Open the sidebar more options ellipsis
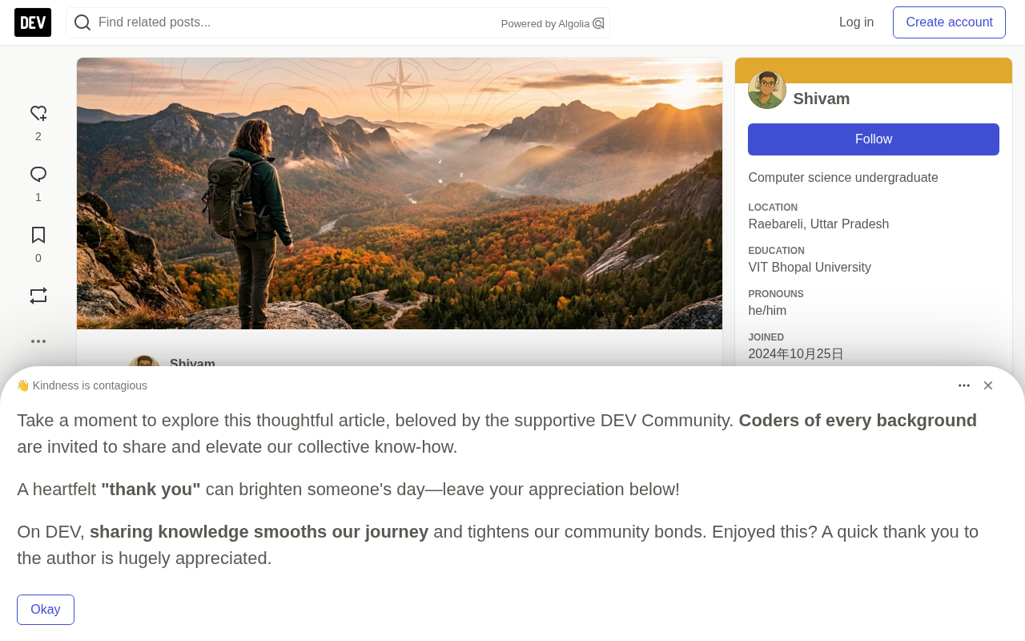 coord(38,341)
